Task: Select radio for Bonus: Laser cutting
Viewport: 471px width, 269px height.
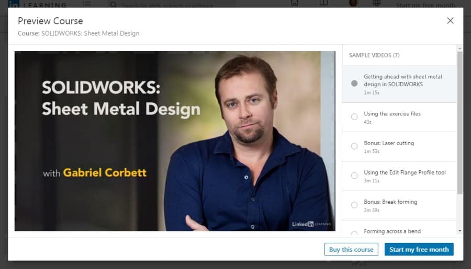Action: point(354,146)
